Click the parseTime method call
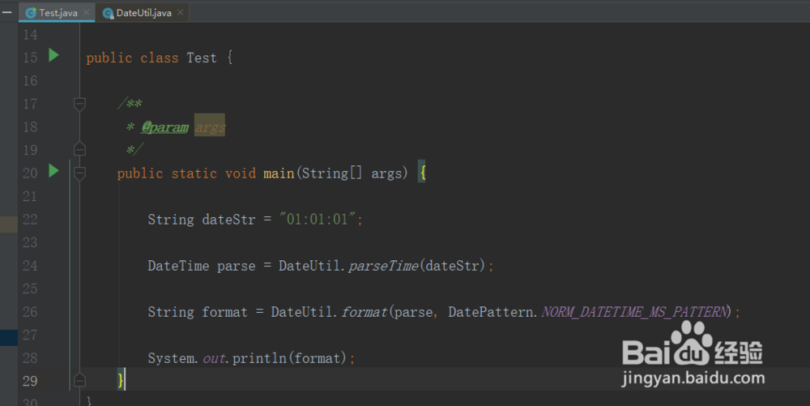The width and height of the screenshot is (810, 406). coord(383,266)
